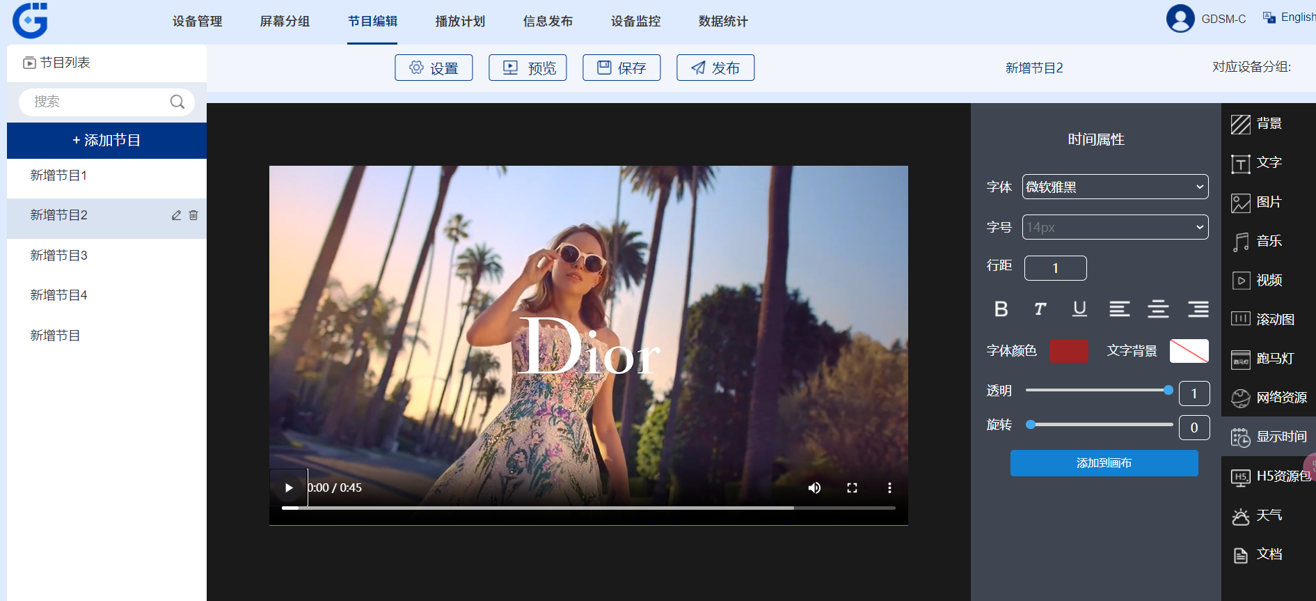This screenshot has width=1316, height=601.
Task: Switch to the 设备管理 tab
Action: point(197,22)
